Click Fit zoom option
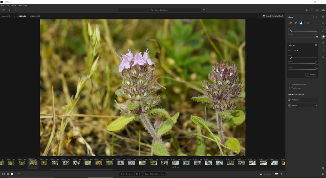Viewport: 326px width, 178px height. click(x=261, y=174)
